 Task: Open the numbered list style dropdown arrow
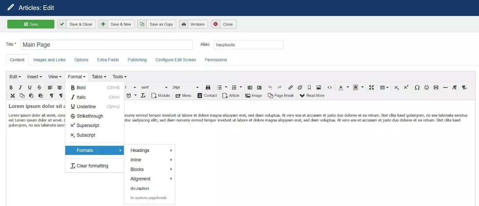[x=241, y=88]
